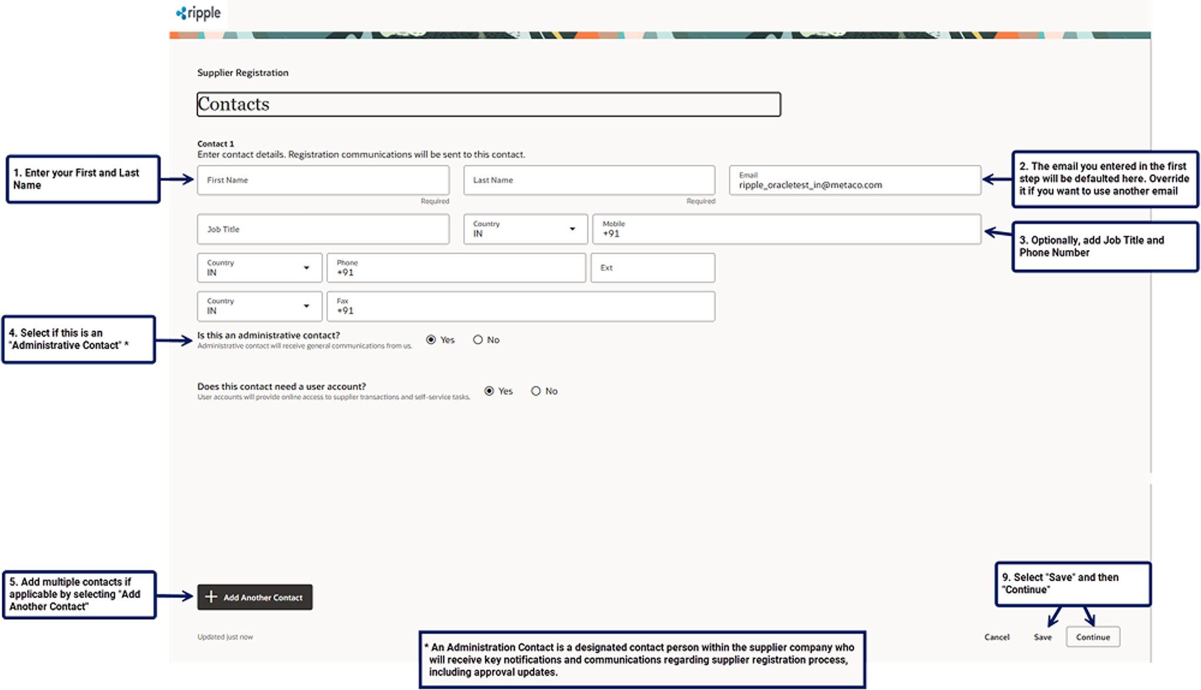Select Yes for administrative contact
The width and height of the screenshot is (1201, 690).
coord(431,340)
